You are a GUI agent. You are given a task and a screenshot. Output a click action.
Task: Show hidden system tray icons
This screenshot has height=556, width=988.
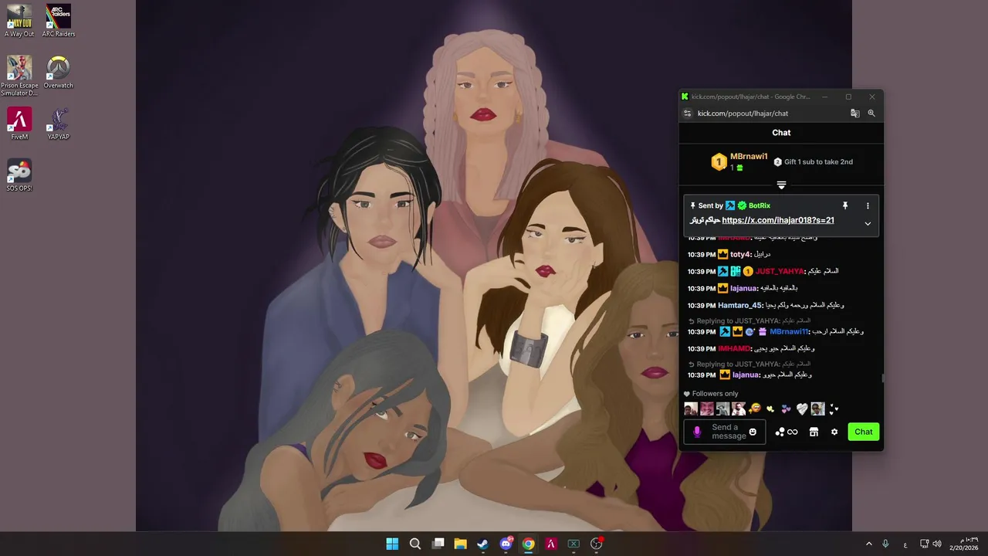click(868, 544)
